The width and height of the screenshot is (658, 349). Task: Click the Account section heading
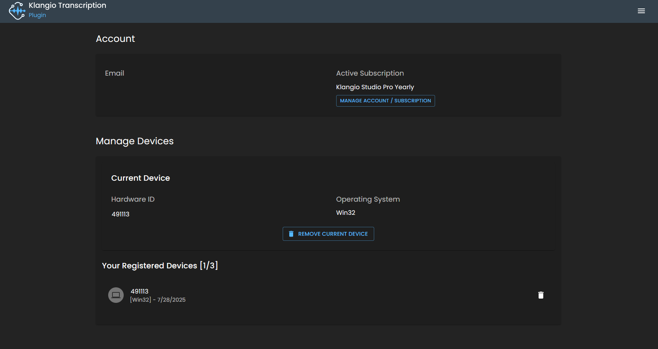115,39
